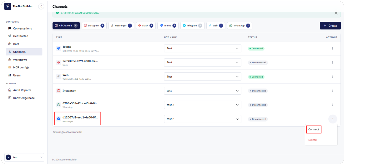The width and height of the screenshot is (367, 165).
Task: Open actions menu for Slack channel
Action: coord(333,63)
